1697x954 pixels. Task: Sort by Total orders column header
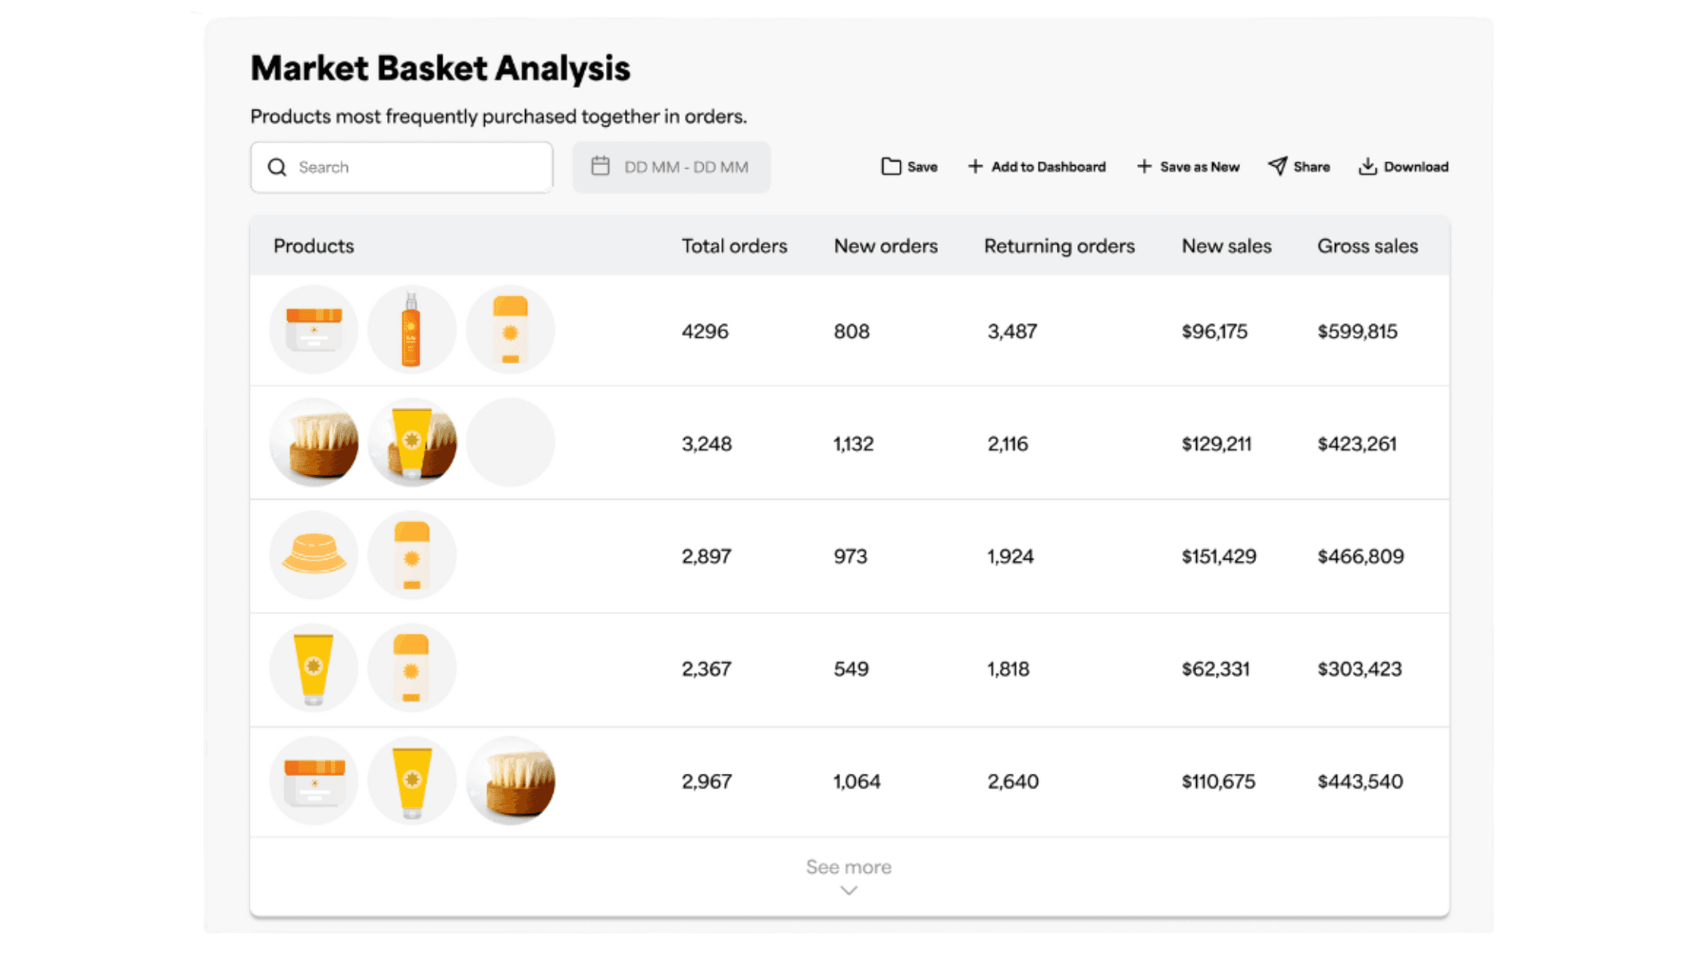pos(734,246)
